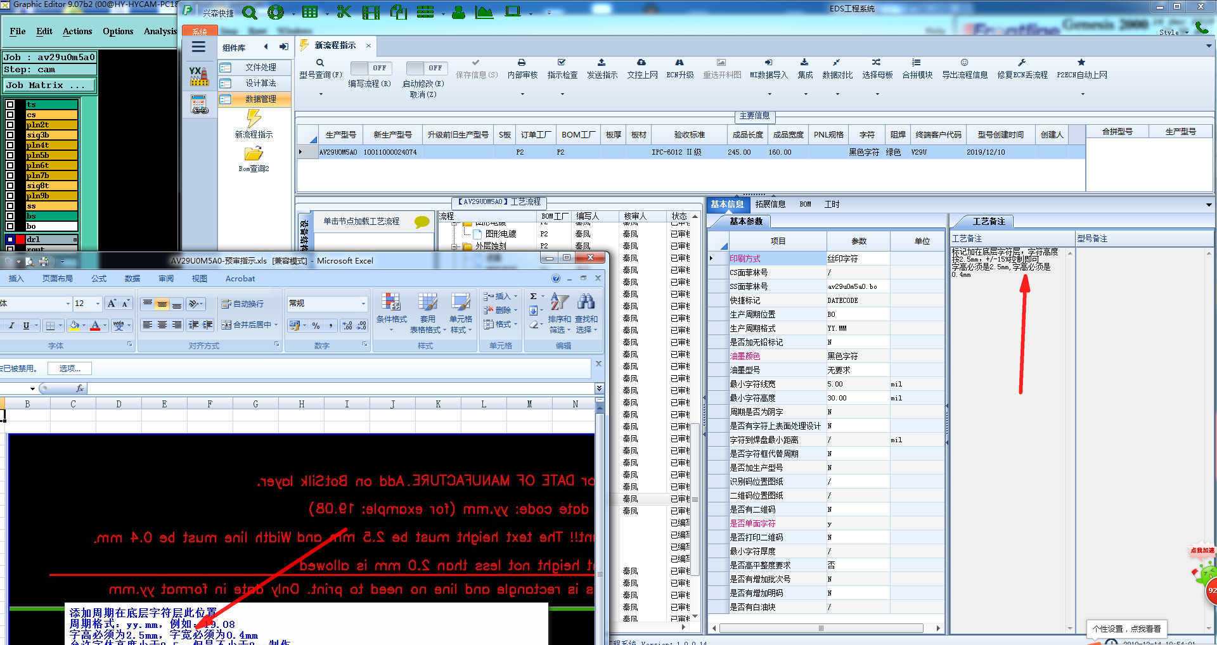
Task: Toggle the sig8t layer checkbox in Genesis
Action: tap(10, 186)
